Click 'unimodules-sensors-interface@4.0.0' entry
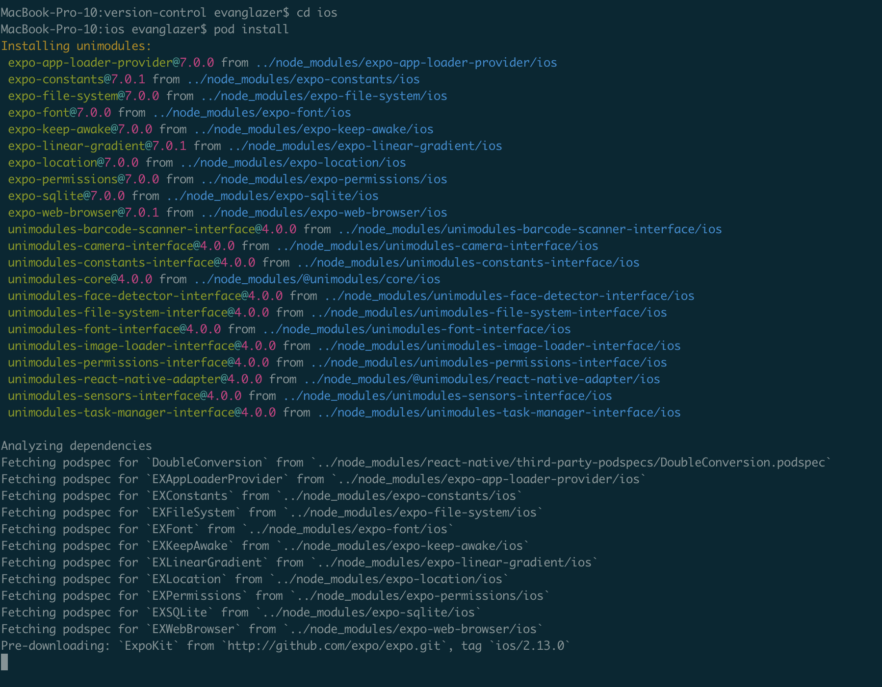The width and height of the screenshot is (882, 687). click(x=125, y=396)
